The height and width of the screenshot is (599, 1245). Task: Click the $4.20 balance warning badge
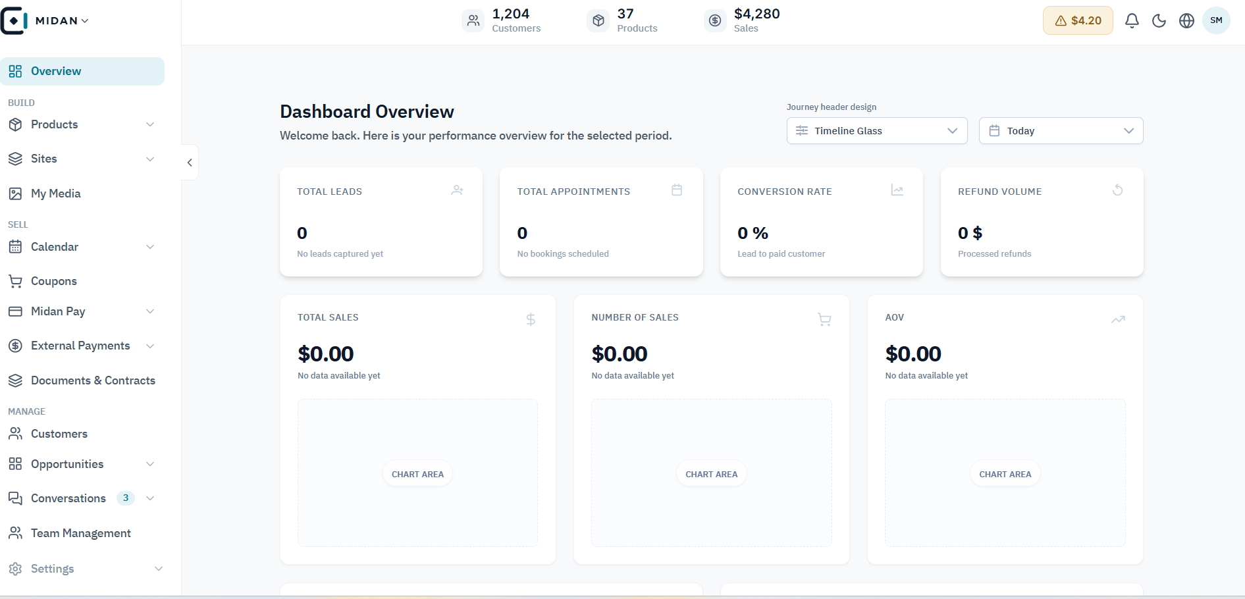click(1078, 20)
